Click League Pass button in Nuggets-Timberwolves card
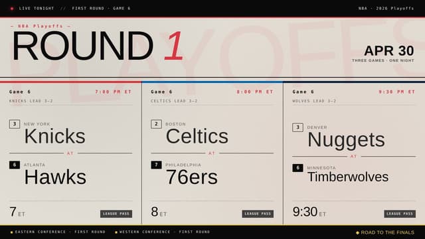This screenshot has height=239, width=425. [x=400, y=214]
